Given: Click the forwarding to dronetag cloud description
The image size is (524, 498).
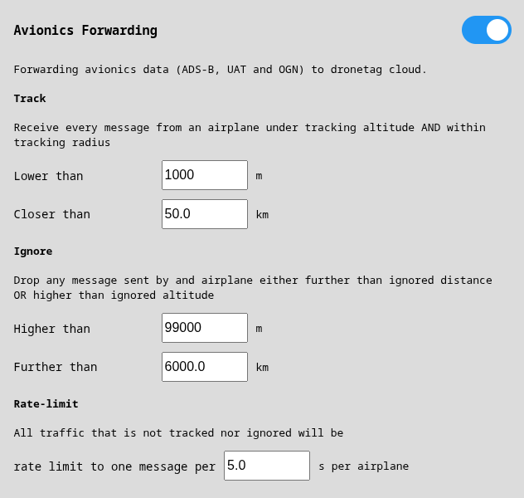Looking at the screenshot, I should coord(221,69).
